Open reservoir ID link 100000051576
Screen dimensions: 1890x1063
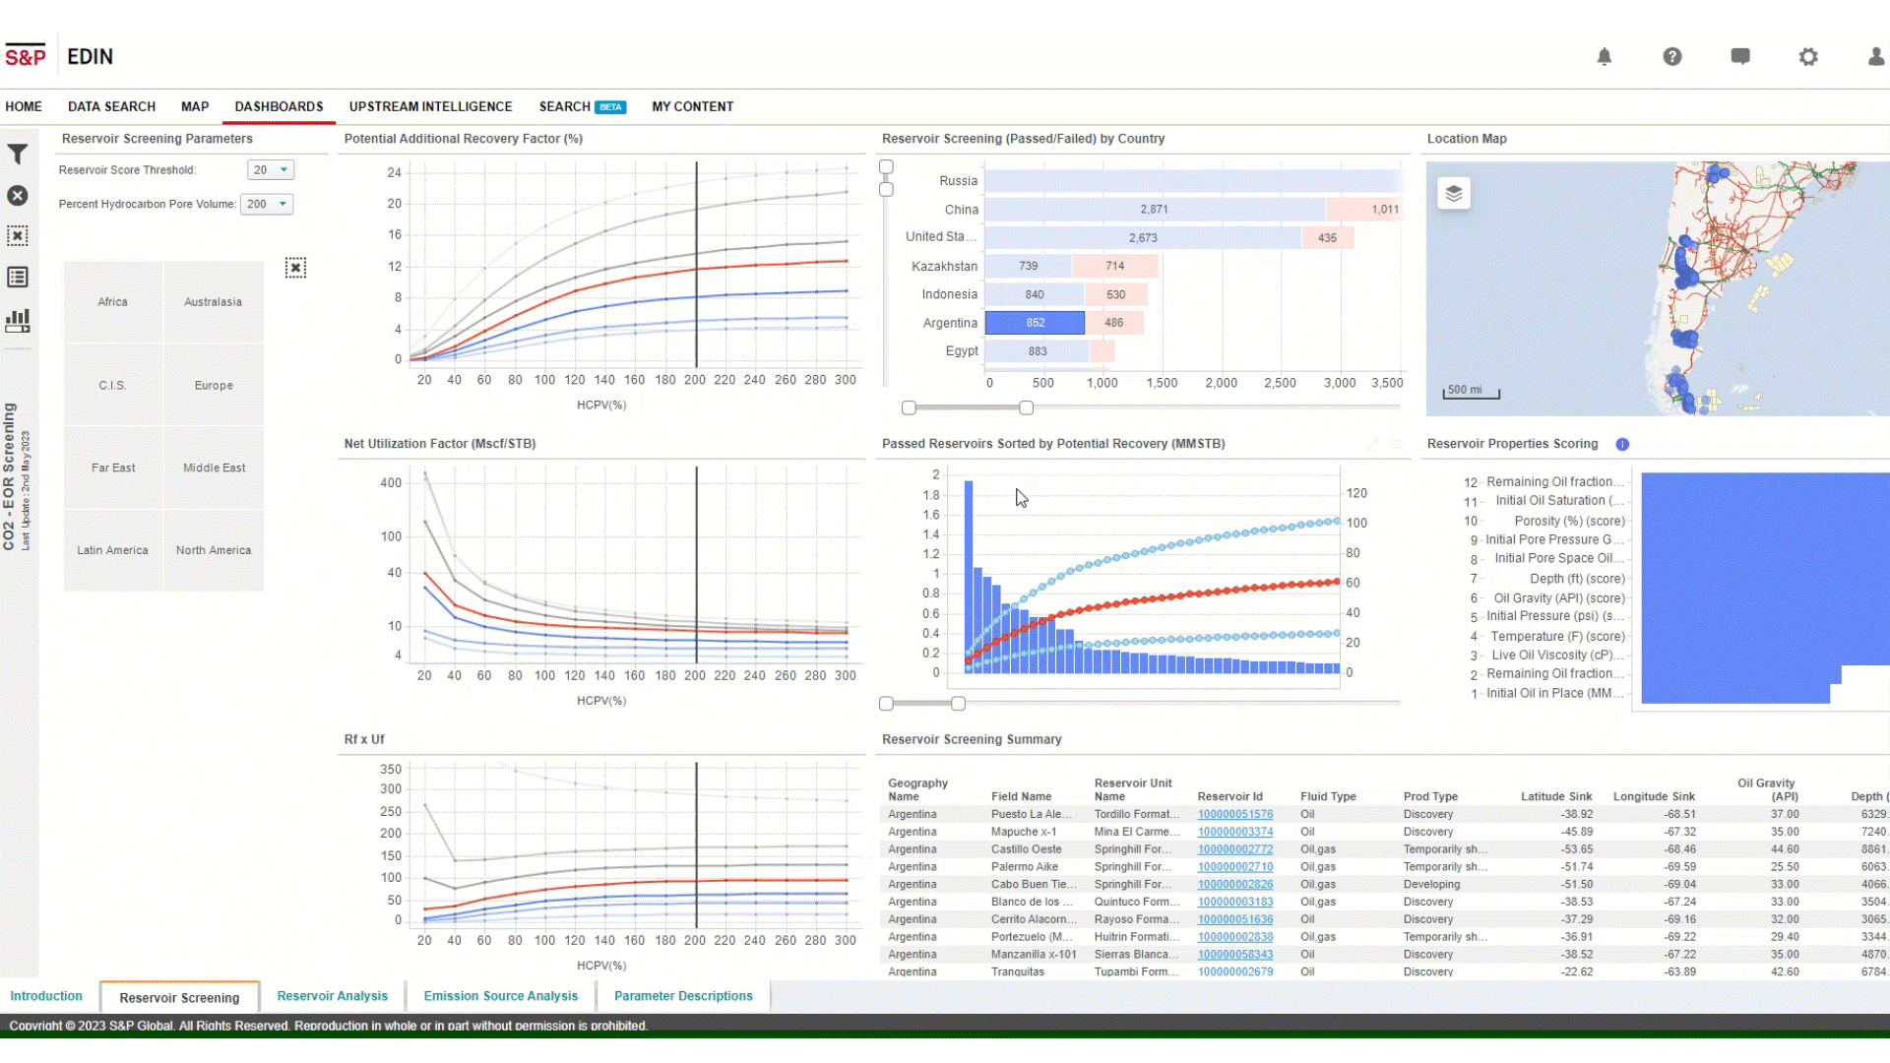1234,815
